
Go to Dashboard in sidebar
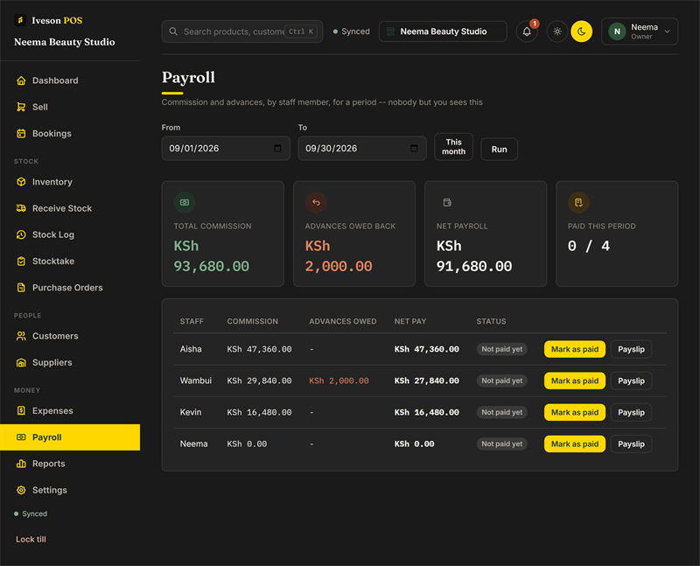[70, 80]
